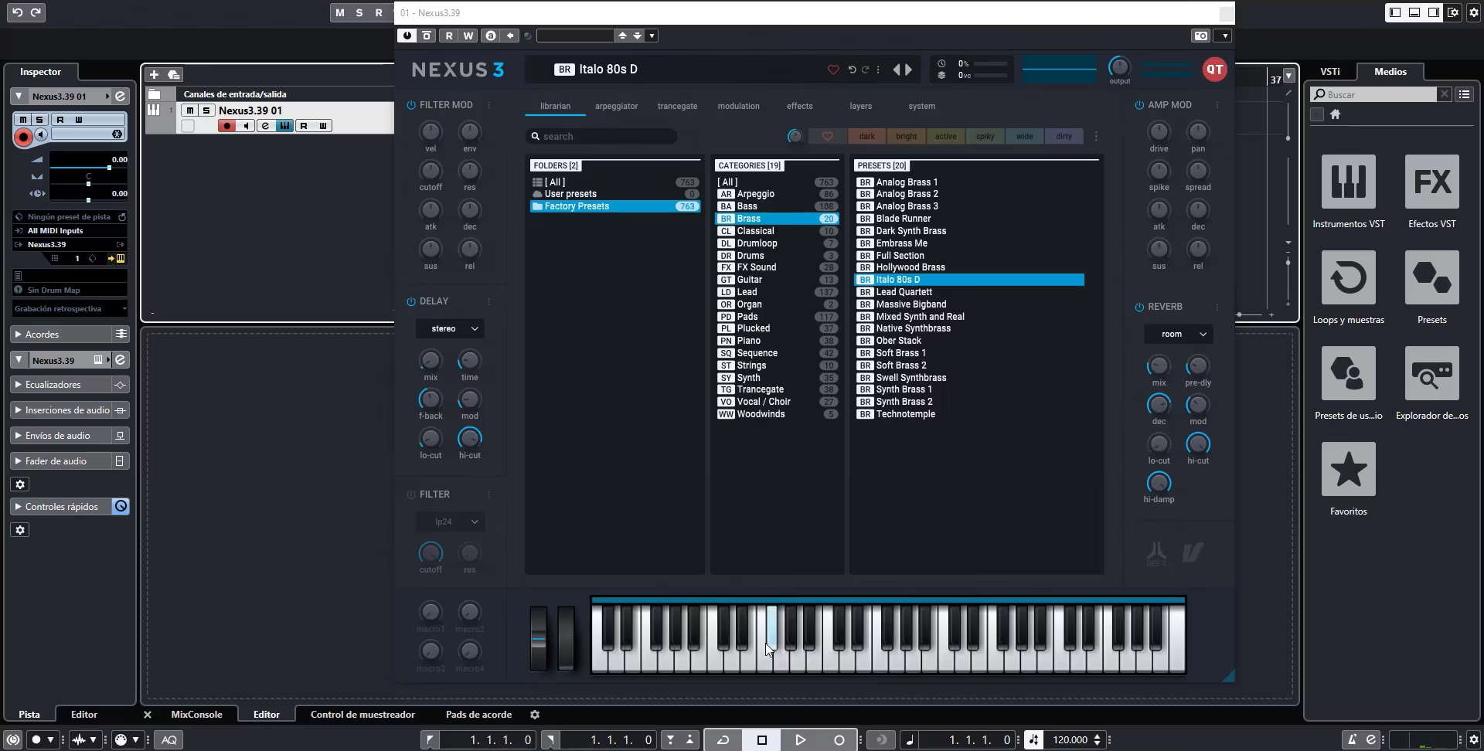Toggle REVERB power button

tap(1139, 307)
